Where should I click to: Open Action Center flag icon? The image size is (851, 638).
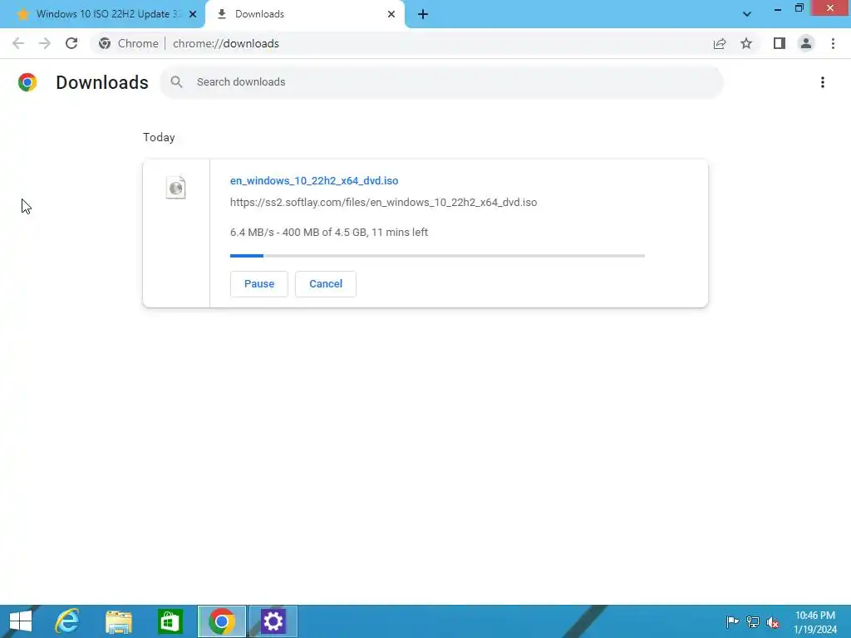[x=732, y=621]
